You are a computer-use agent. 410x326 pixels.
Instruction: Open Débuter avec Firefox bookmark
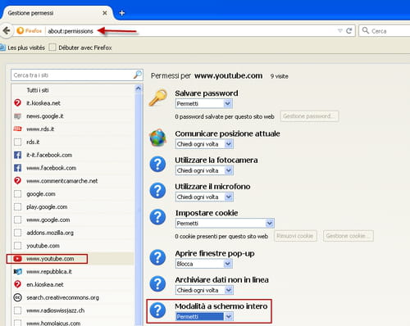point(80,48)
